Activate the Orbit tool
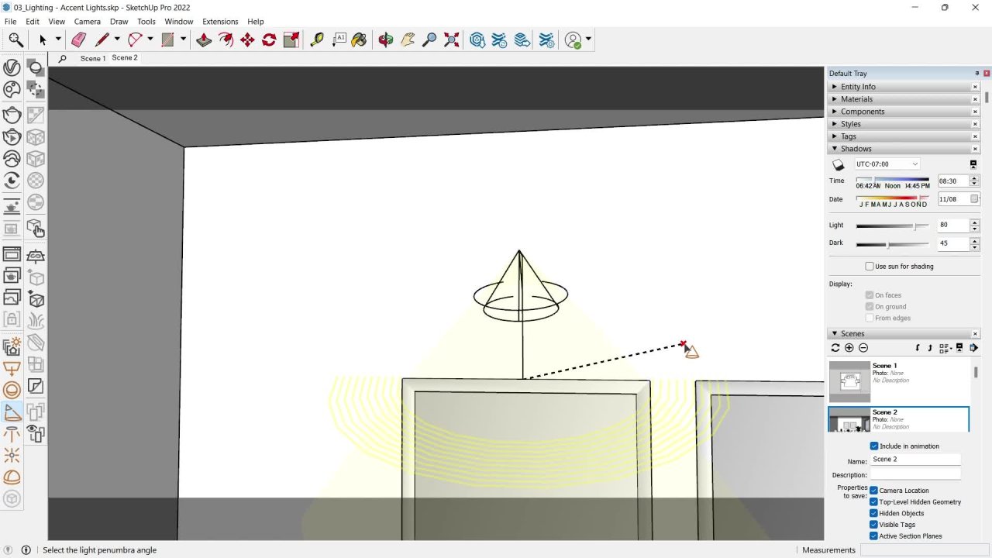Screen dimensions: 992x558 pyautogui.click(x=385, y=40)
